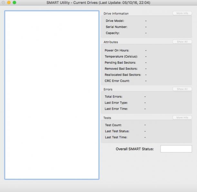Zoom the window with green button
197x192 pixels.
pos(14,3)
